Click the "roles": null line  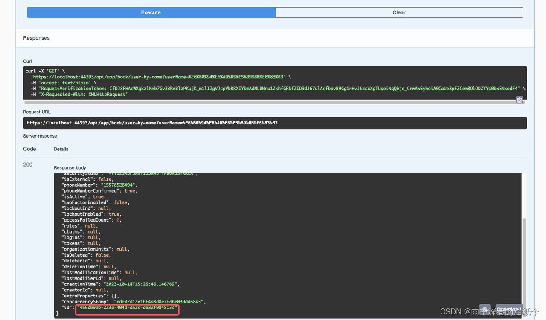pyautogui.click(x=79, y=226)
